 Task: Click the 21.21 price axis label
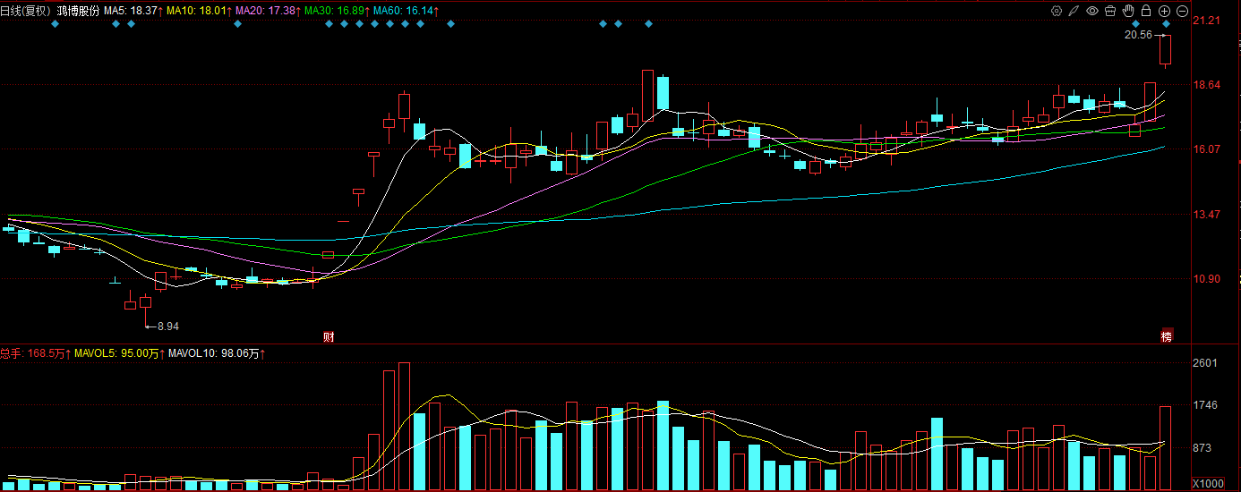click(1207, 21)
